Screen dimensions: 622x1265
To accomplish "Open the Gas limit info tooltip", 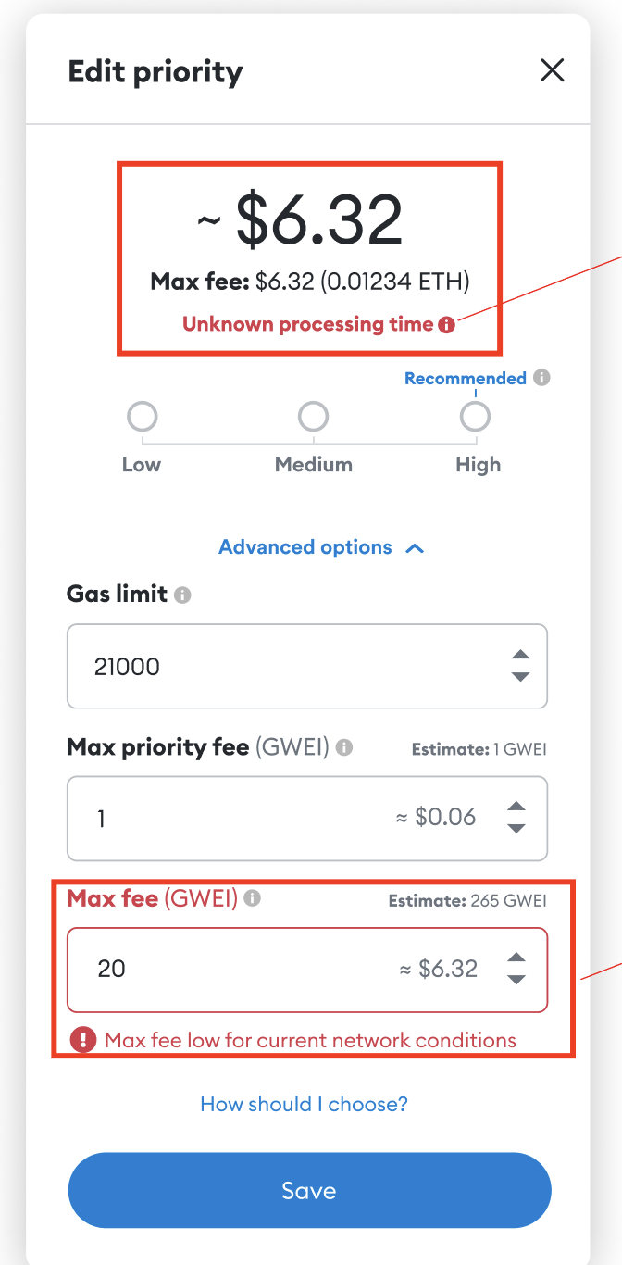I will pyautogui.click(x=184, y=595).
